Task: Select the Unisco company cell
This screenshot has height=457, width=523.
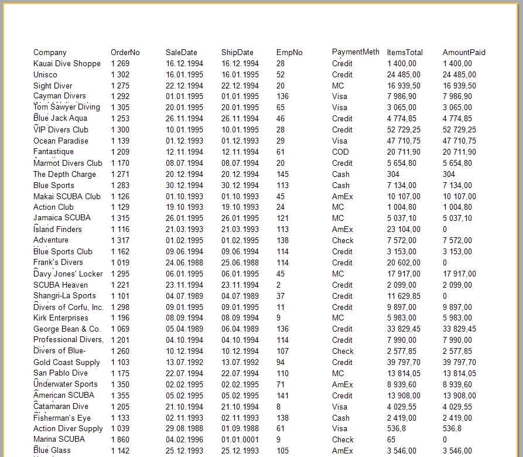Action: (45, 75)
